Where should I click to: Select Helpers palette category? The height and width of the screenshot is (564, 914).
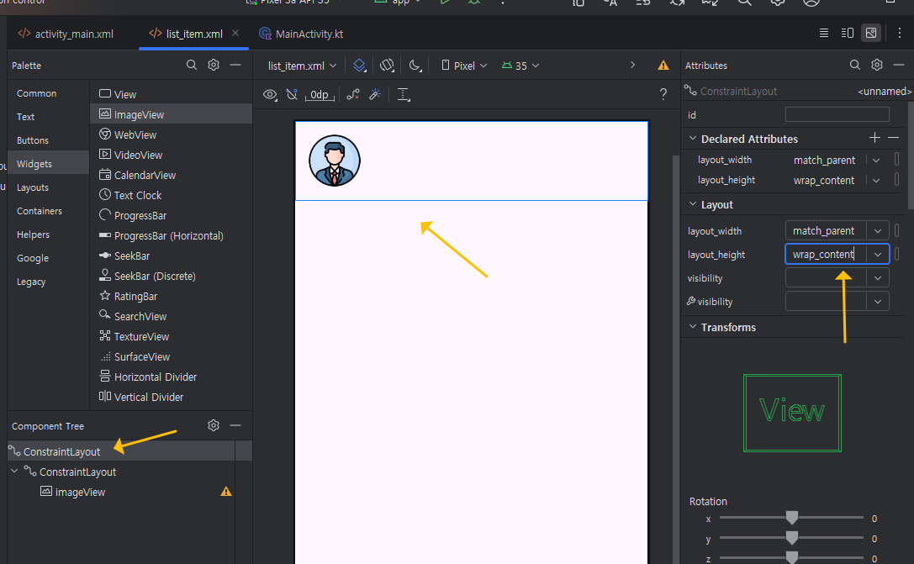tap(34, 235)
